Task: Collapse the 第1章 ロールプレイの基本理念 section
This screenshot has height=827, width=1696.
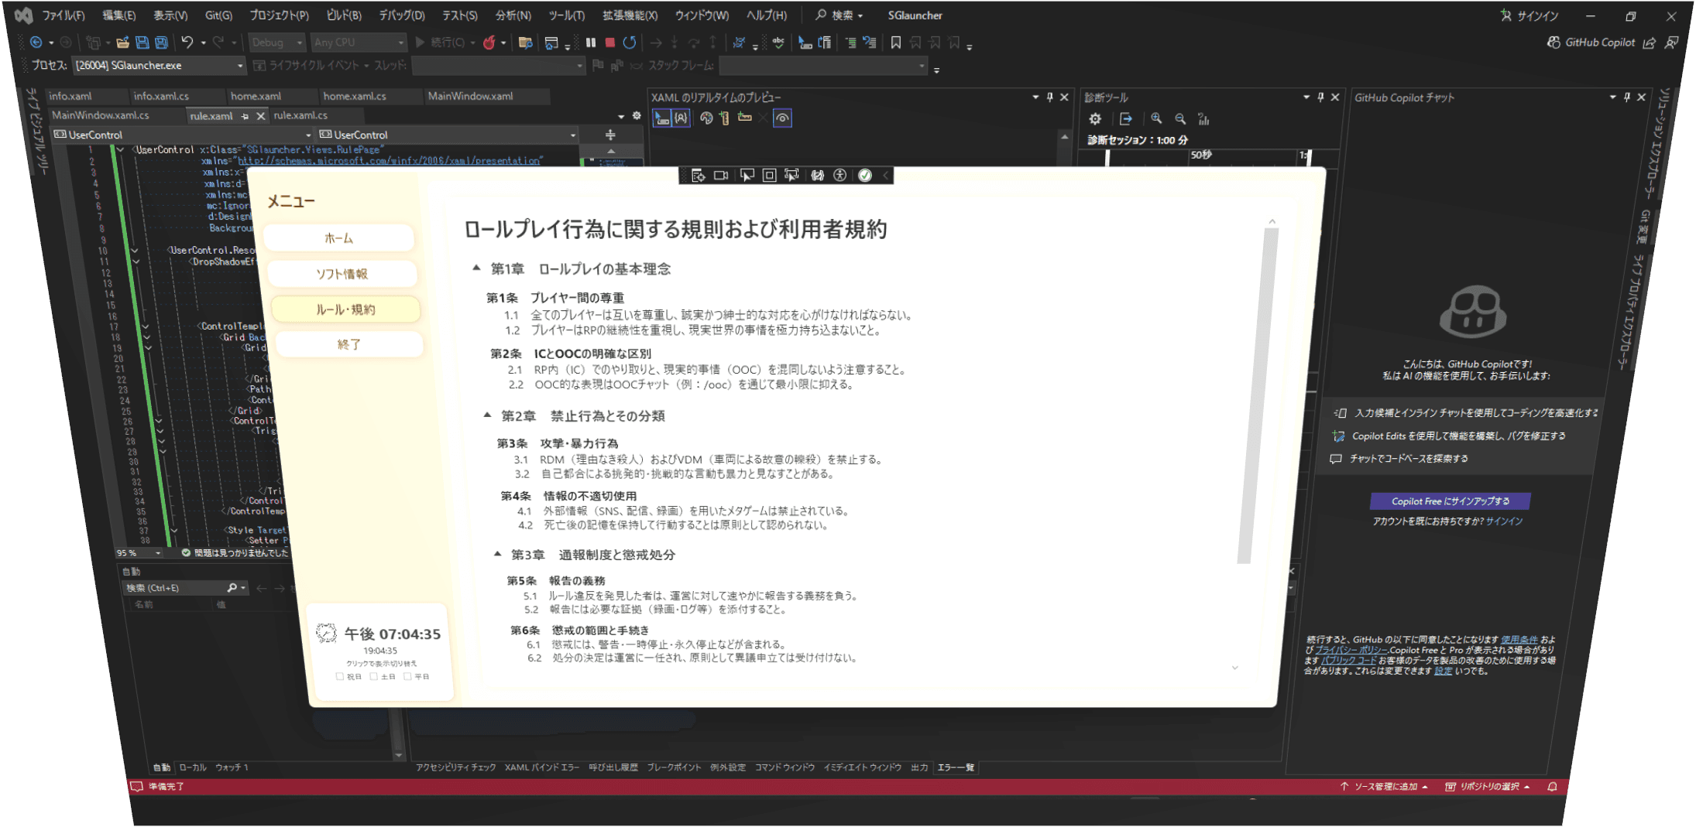Action: (476, 268)
